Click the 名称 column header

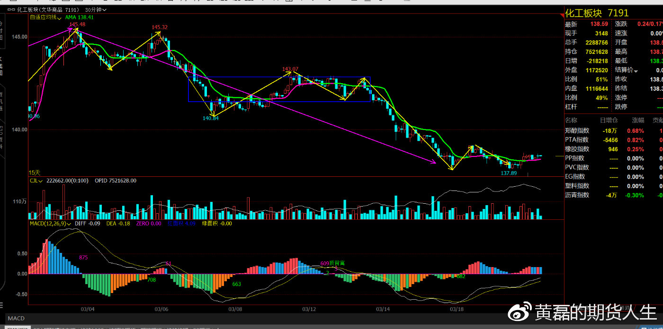coord(571,121)
